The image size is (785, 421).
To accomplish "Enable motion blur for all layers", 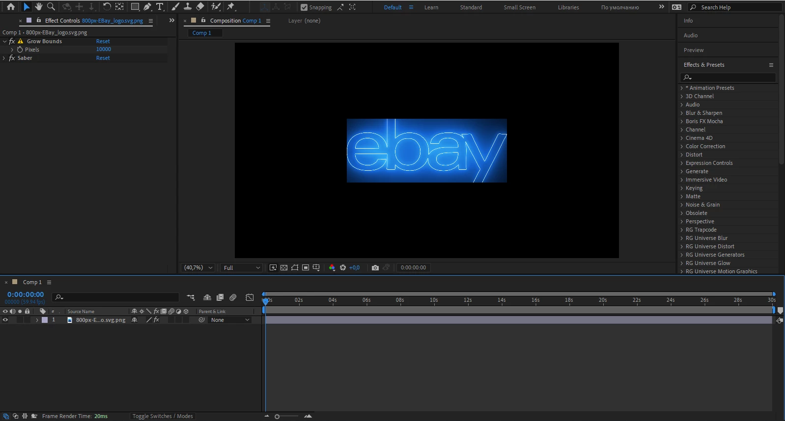I will tap(233, 297).
